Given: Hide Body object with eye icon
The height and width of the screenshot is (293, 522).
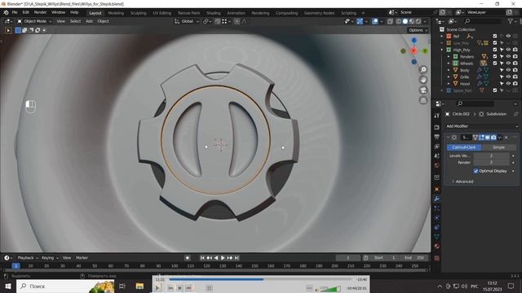Looking at the screenshot, I should (x=508, y=70).
